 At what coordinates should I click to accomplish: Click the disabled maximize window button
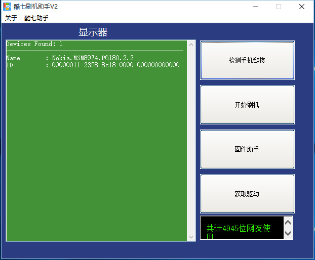point(279,7)
